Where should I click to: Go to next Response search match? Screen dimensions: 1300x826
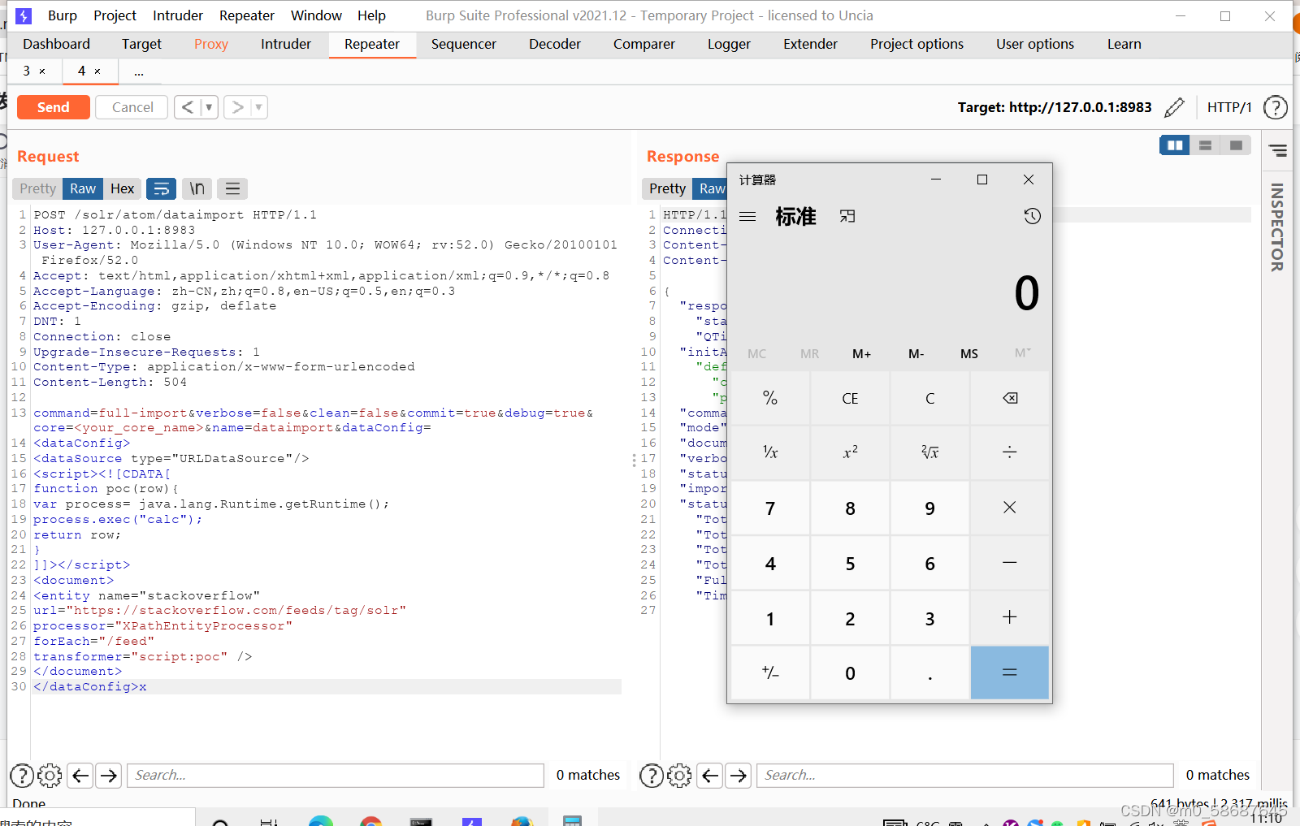coord(738,776)
